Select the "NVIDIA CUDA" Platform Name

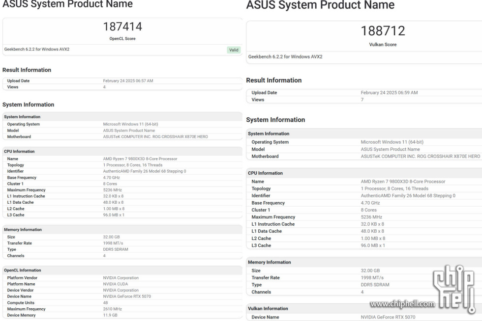(115, 284)
